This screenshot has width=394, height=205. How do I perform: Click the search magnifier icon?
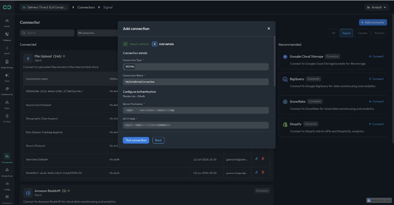tap(24, 33)
